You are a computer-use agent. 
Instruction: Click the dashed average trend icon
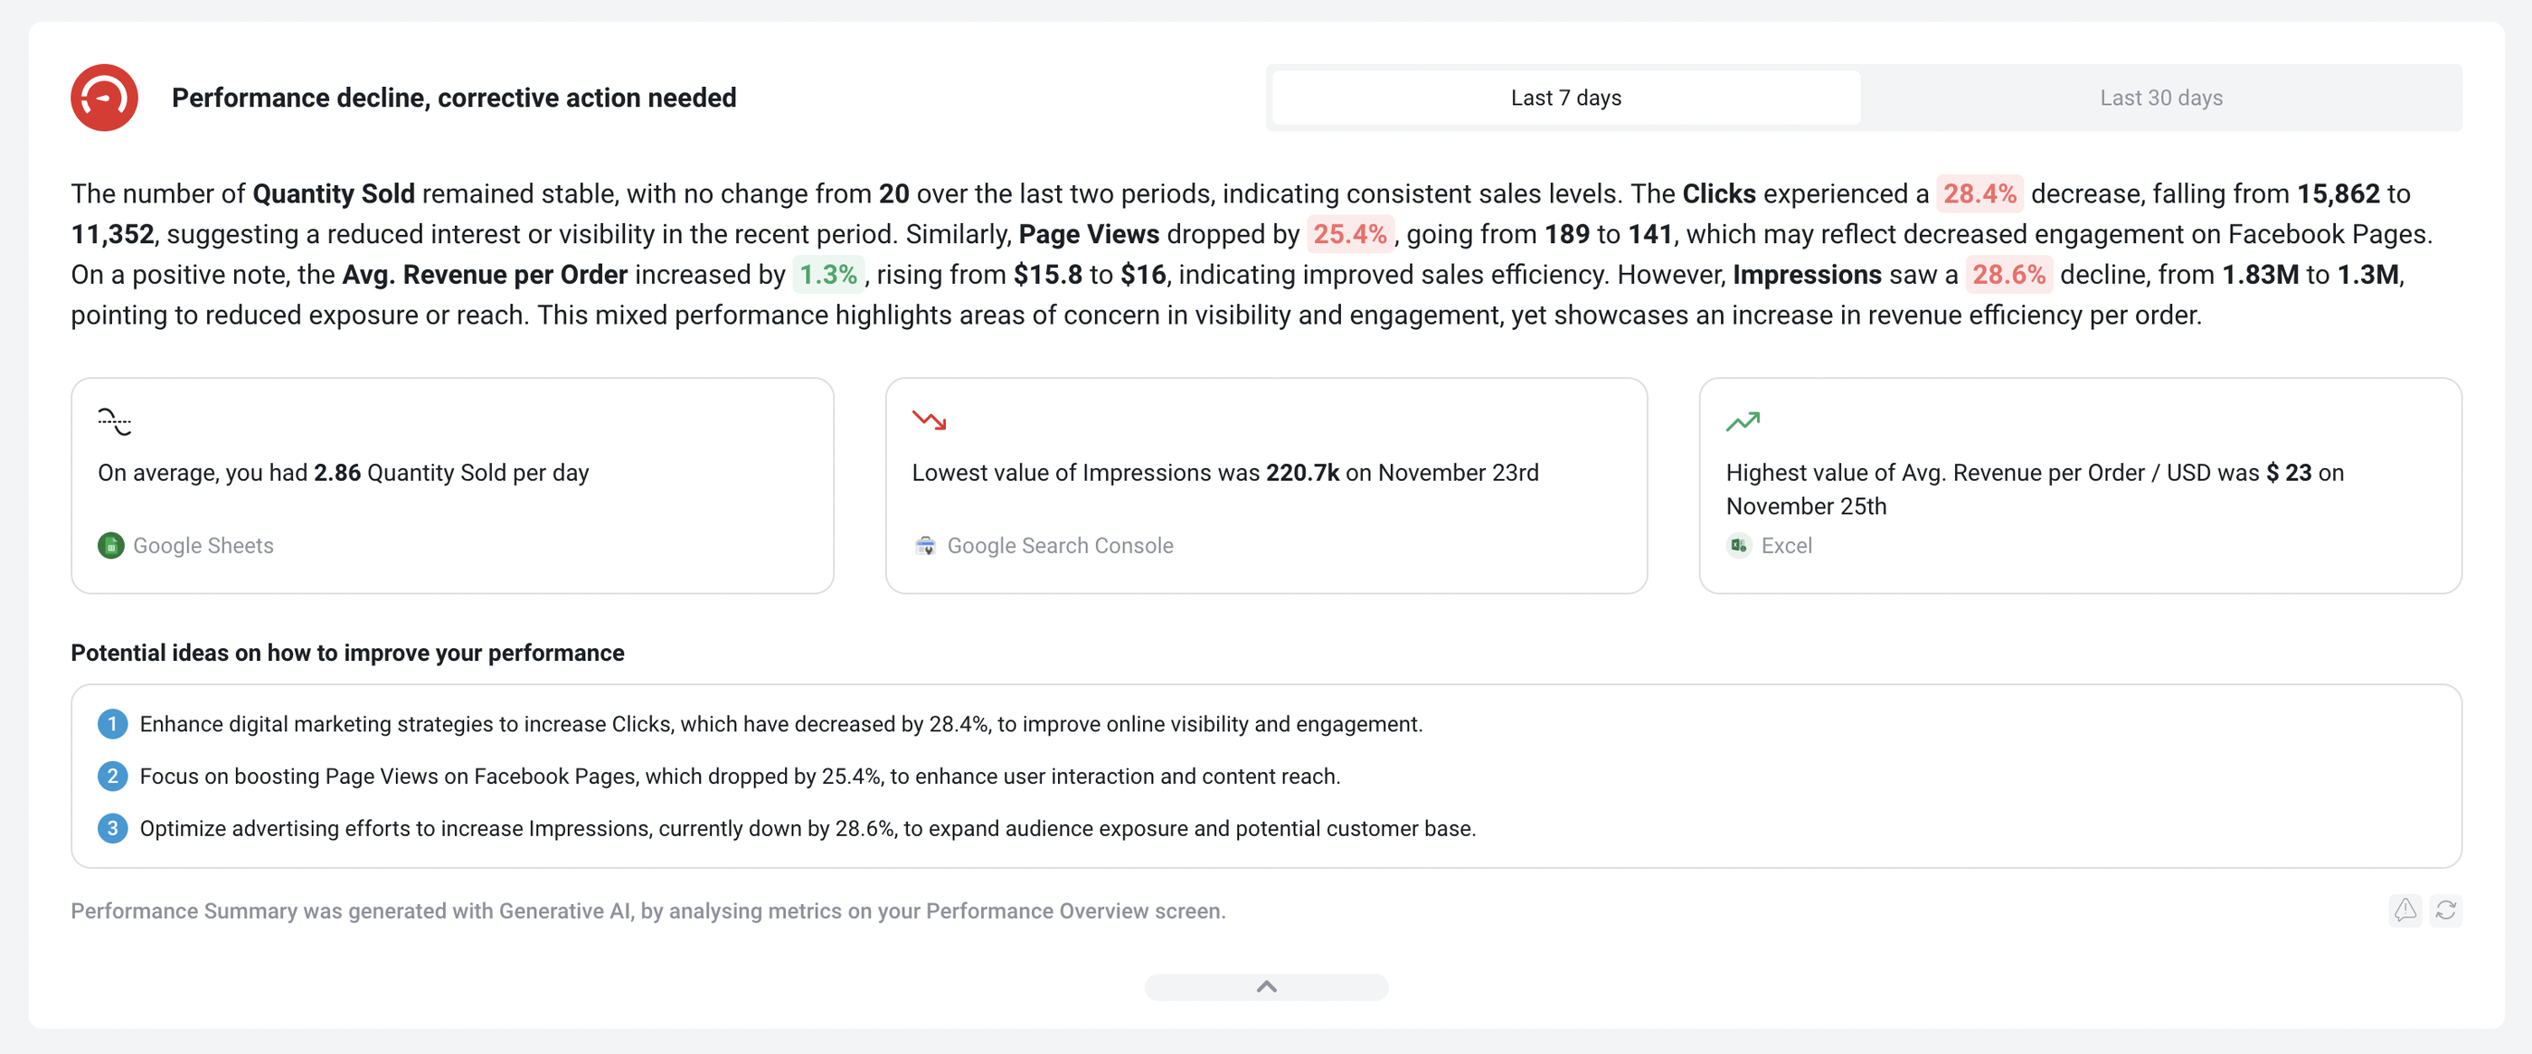(x=114, y=420)
